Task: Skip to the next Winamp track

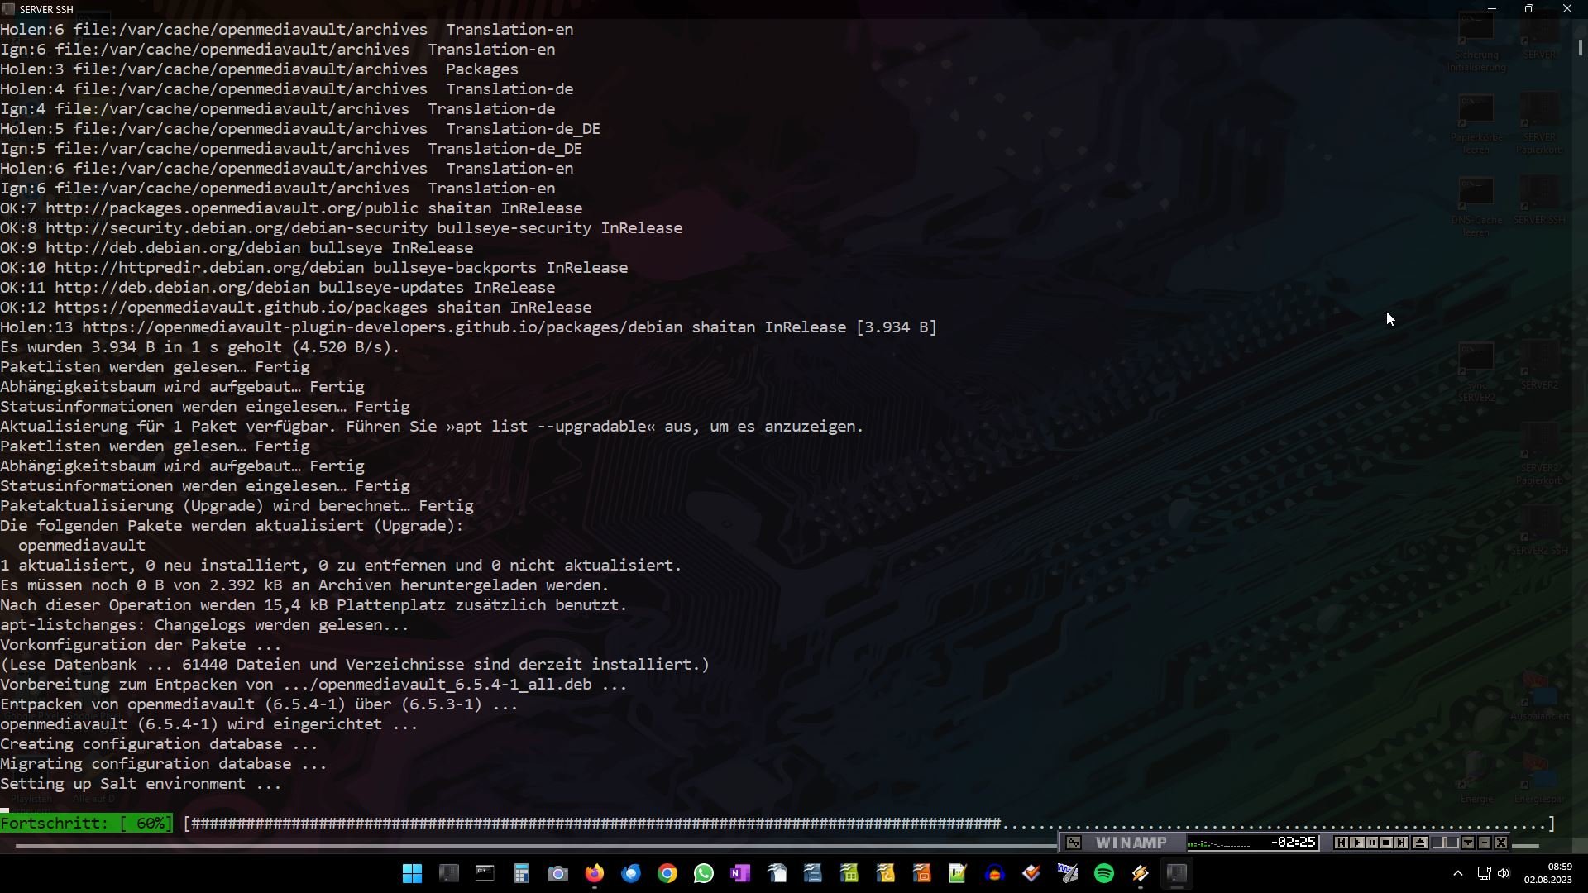Action: [x=1401, y=843]
